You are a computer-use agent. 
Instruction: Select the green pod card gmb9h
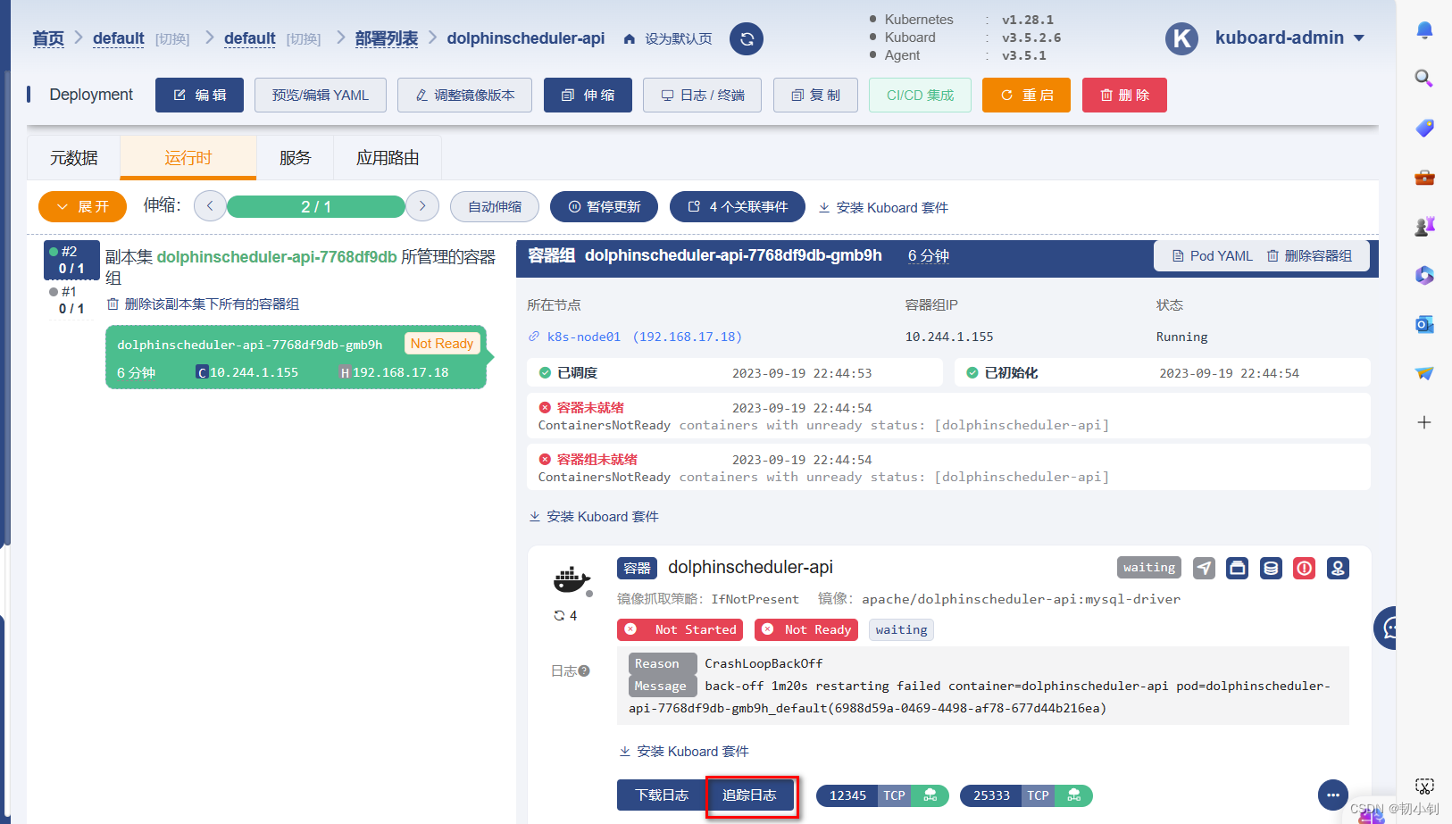point(296,357)
